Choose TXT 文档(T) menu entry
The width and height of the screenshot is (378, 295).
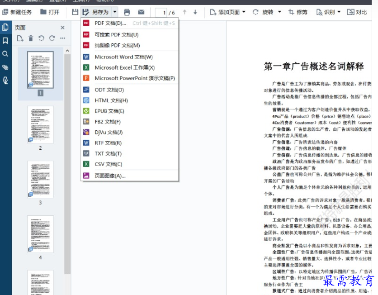[130, 153]
